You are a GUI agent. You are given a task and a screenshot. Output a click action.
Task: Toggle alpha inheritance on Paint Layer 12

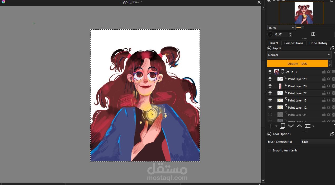(x=329, y=108)
